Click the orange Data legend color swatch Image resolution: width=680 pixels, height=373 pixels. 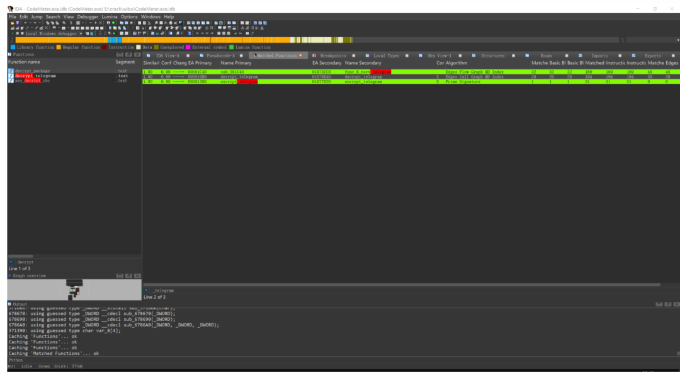tap(138, 47)
